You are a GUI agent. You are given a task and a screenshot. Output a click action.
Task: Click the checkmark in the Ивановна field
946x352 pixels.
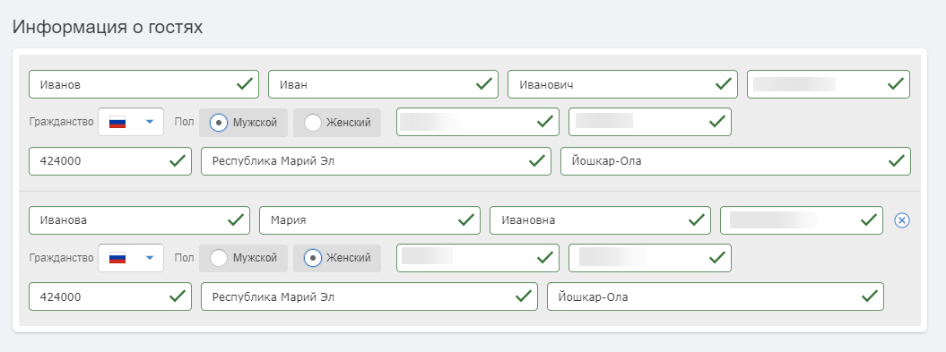point(698,220)
